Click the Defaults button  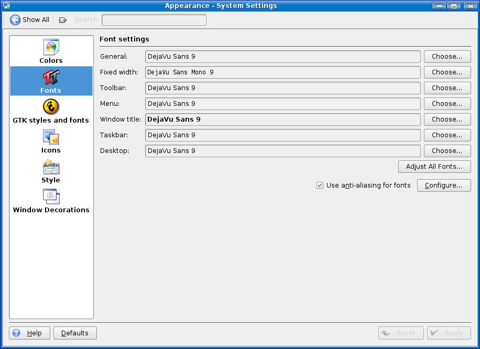(75, 333)
